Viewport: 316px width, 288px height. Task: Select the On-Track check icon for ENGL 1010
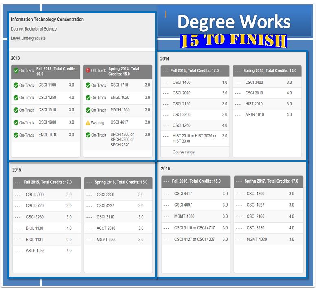tap(16, 135)
